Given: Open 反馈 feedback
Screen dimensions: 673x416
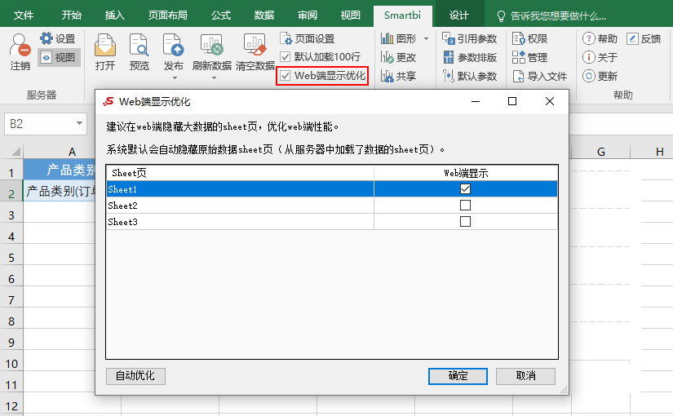Looking at the screenshot, I should click(644, 38).
